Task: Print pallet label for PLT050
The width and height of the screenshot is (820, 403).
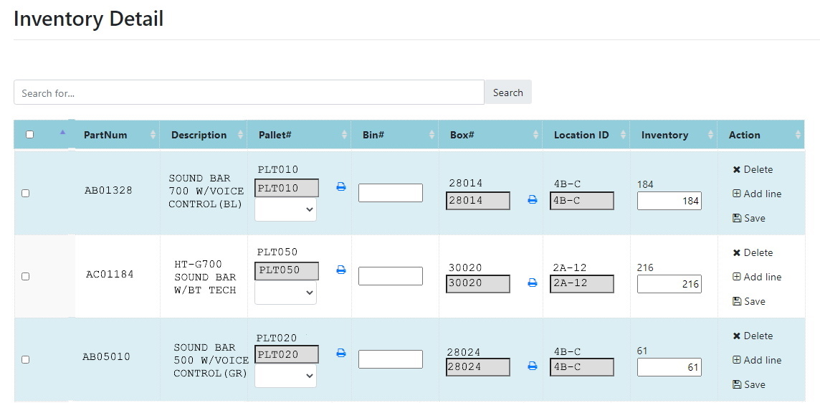Action: (x=341, y=270)
